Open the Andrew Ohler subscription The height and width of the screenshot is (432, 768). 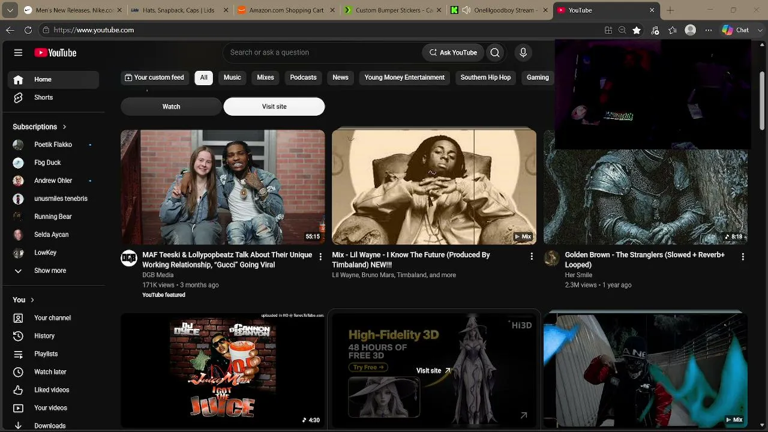53,181
